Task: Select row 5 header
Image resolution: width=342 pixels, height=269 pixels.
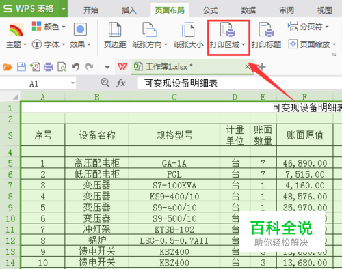Action: point(10,163)
